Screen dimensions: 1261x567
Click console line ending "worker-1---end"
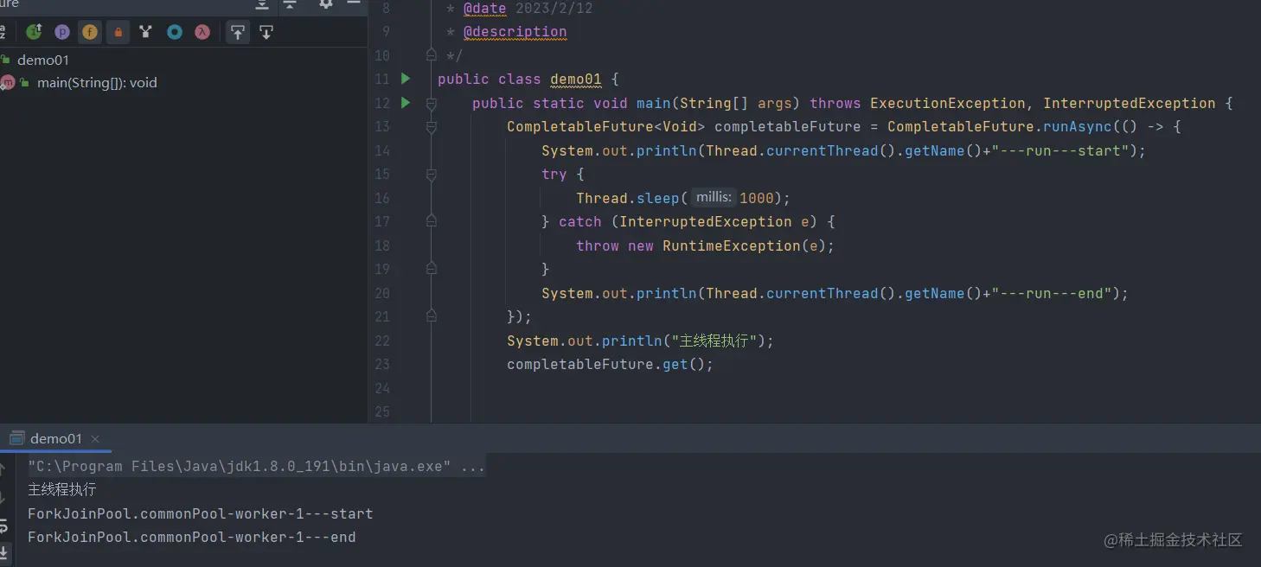coord(192,538)
